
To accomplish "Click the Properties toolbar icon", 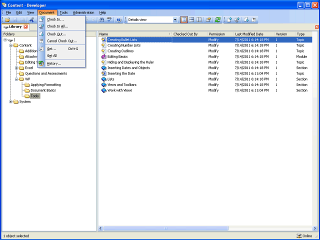I will [x=208, y=20].
